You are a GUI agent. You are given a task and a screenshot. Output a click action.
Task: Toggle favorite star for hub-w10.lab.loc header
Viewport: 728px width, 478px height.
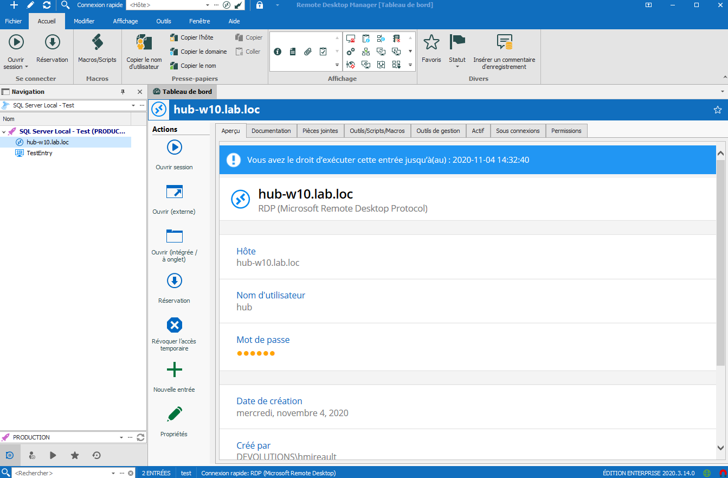click(x=717, y=110)
